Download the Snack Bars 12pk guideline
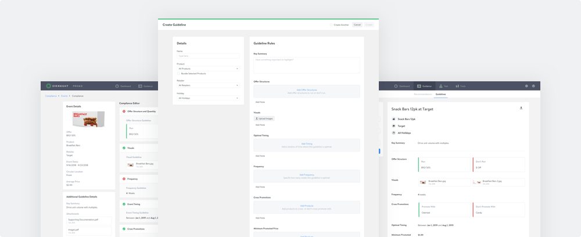 coord(521,108)
